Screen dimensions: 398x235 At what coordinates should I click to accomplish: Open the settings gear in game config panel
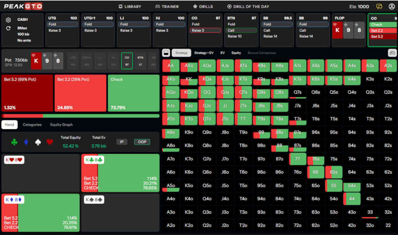[x=9, y=20]
